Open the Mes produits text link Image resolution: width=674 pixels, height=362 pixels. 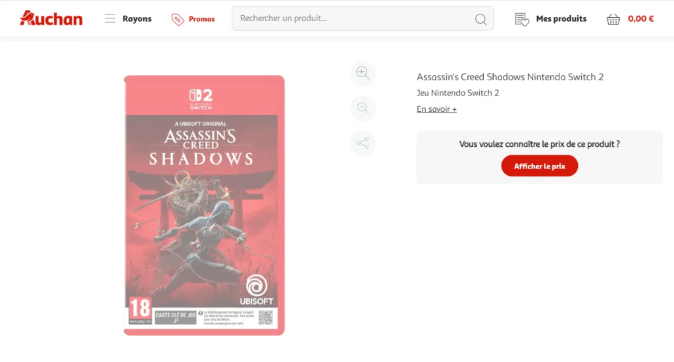[561, 18]
